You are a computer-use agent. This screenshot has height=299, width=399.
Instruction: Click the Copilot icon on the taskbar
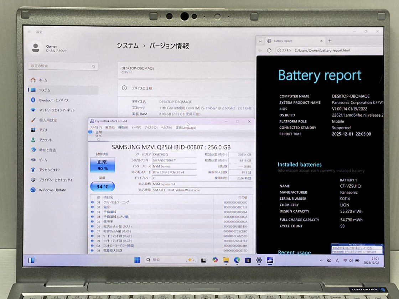tap(215, 260)
